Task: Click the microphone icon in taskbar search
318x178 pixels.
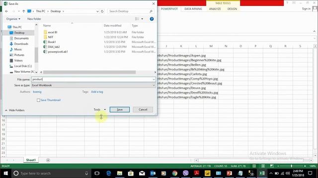Action: click(x=86, y=173)
